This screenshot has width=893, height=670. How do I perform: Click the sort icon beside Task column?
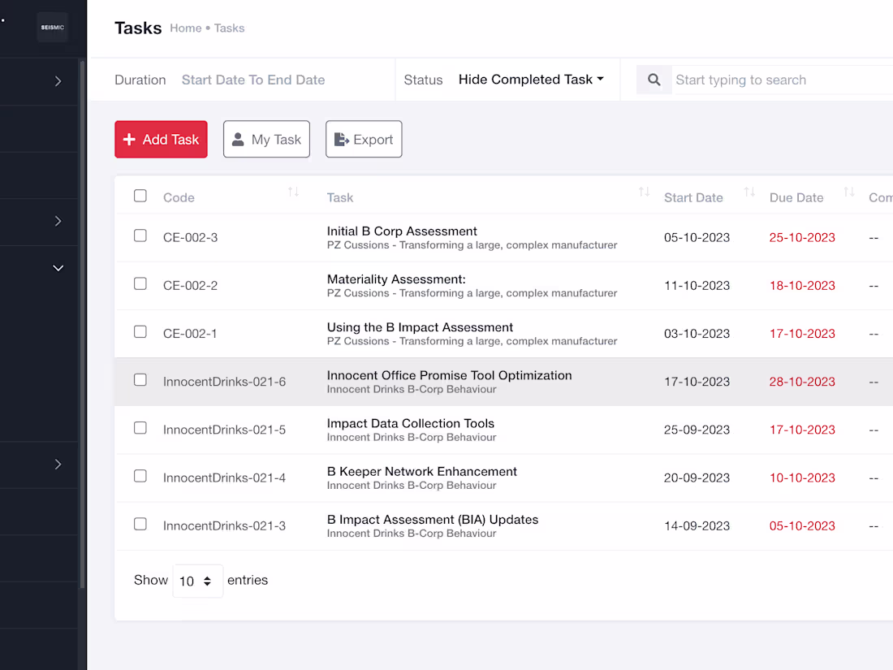(x=644, y=192)
